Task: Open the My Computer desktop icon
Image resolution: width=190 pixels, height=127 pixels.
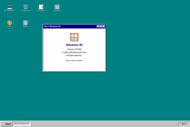Action: click(9, 8)
